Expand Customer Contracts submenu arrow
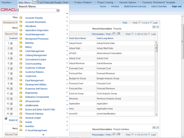This screenshot has width=184, height=138. 67,67
